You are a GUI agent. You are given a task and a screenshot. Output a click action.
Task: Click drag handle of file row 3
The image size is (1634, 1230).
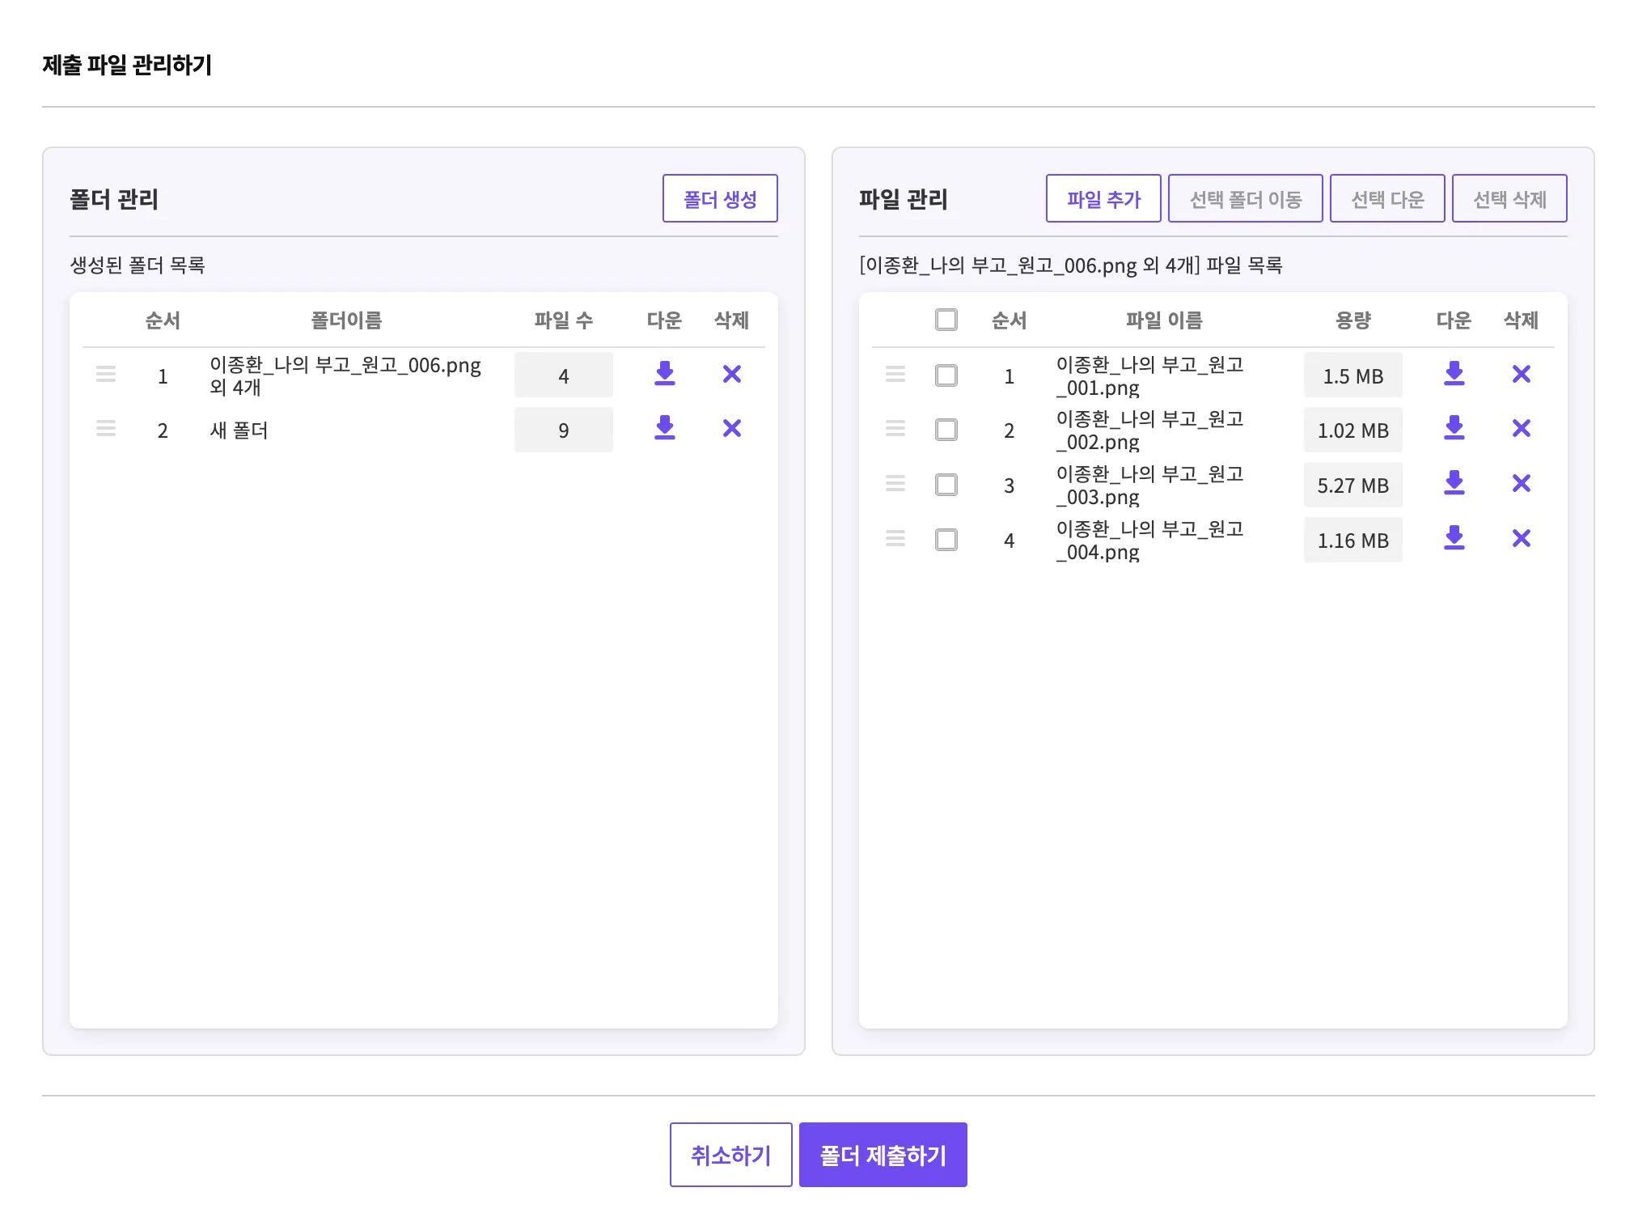point(895,483)
